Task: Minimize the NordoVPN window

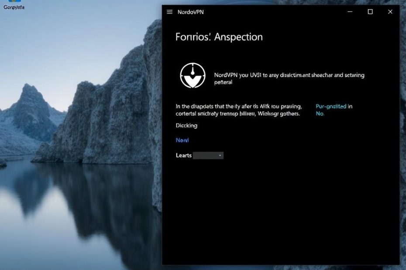Action: tap(350, 12)
